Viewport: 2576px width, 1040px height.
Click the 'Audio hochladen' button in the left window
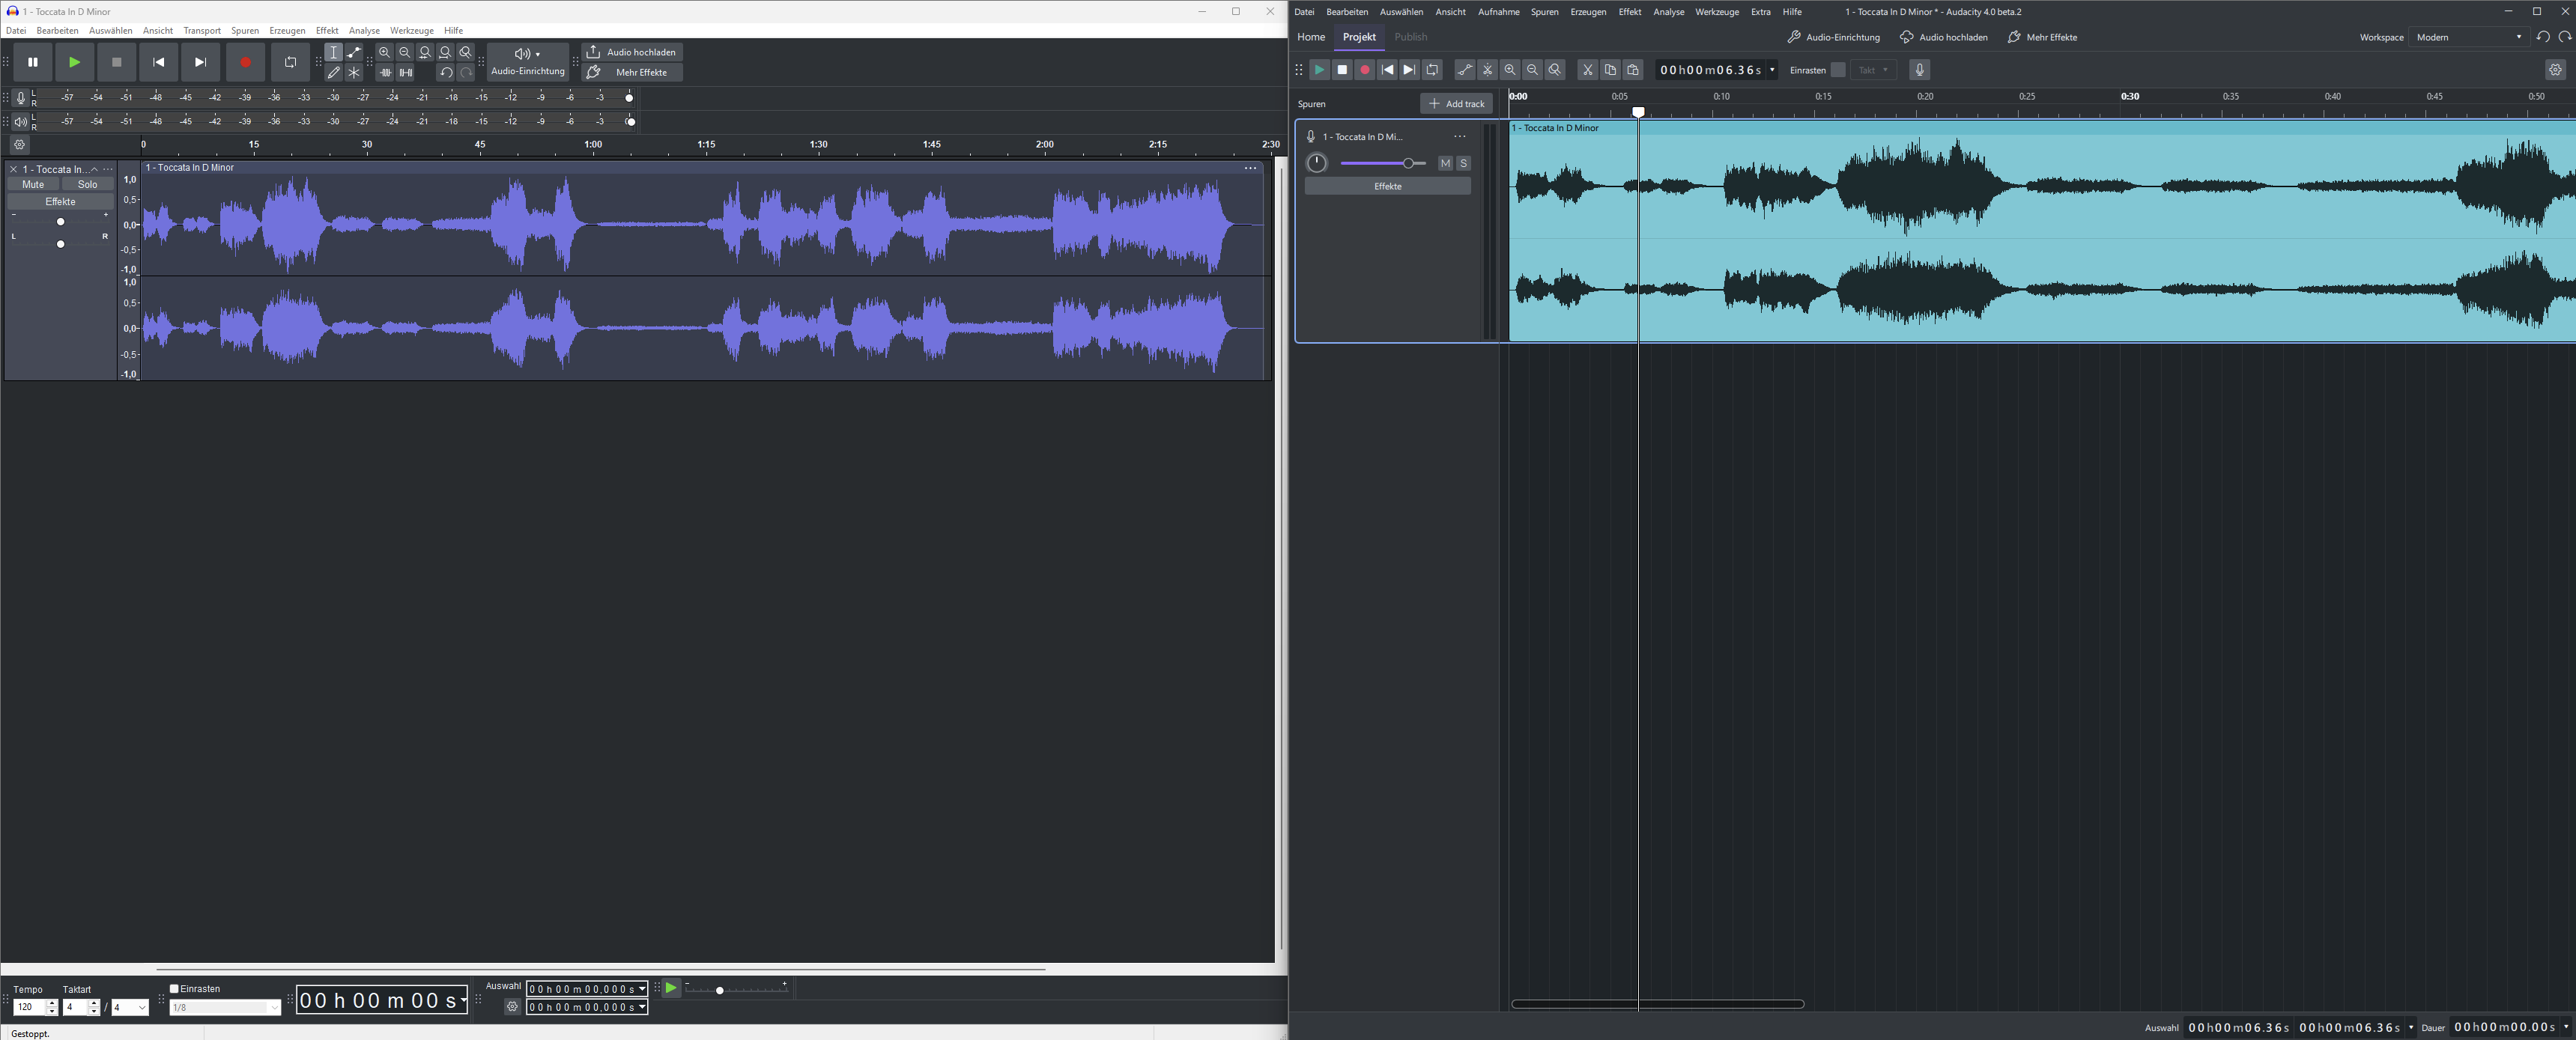coord(632,52)
